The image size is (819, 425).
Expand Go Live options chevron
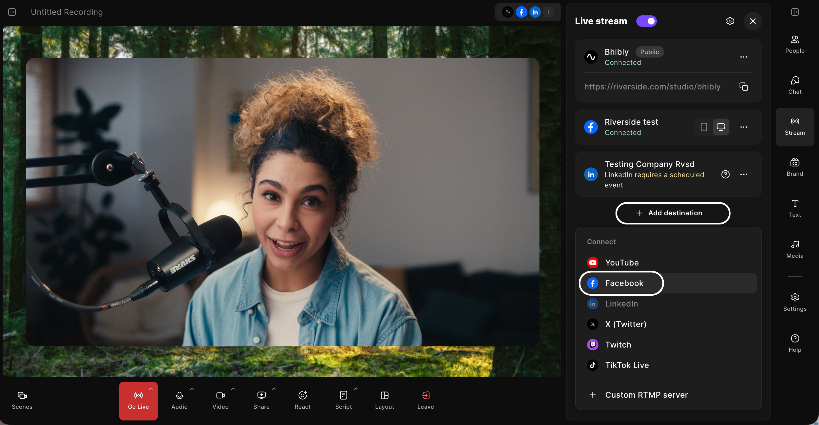tap(151, 389)
